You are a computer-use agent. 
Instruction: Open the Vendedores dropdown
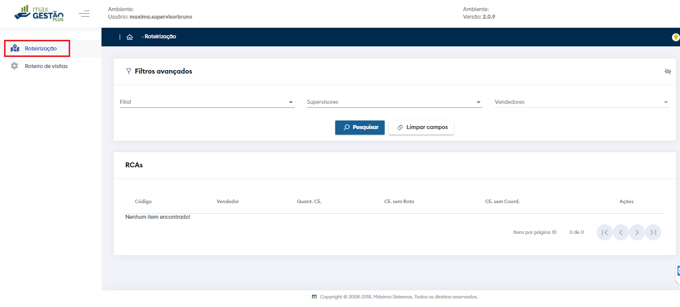click(x=582, y=102)
